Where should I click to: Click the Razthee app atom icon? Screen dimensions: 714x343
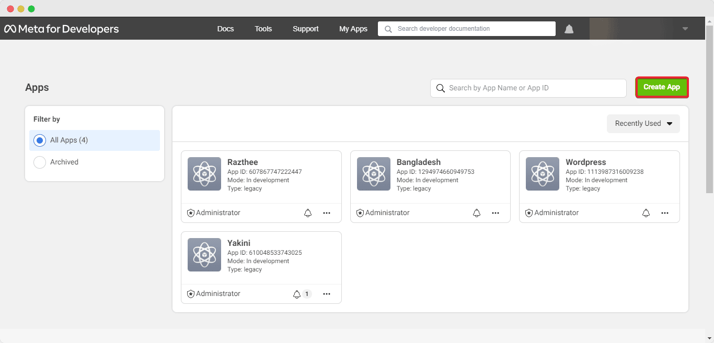click(x=204, y=174)
